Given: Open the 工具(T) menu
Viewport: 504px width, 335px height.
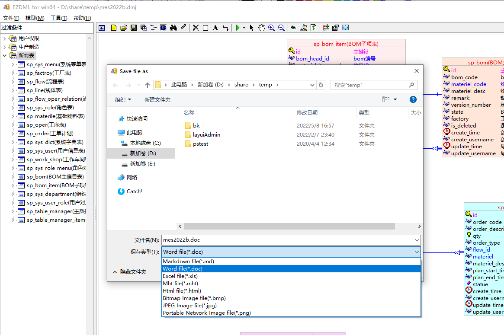Looking at the screenshot, I should pyautogui.click(x=59, y=18).
